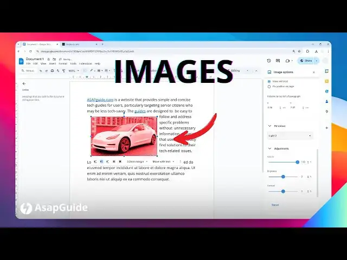The image size is (347, 260).
Task: Close the outline with back arrow
Action: point(24,83)
